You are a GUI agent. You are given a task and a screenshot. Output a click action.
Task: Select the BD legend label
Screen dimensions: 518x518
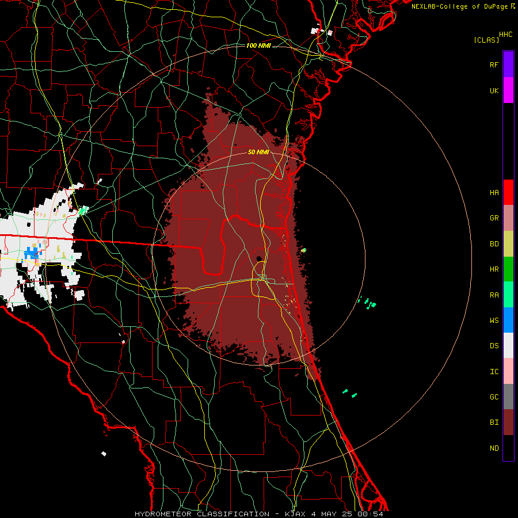(x=494, y=244)
